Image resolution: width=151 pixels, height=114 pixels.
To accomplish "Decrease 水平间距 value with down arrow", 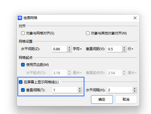I will click(69, 50).
